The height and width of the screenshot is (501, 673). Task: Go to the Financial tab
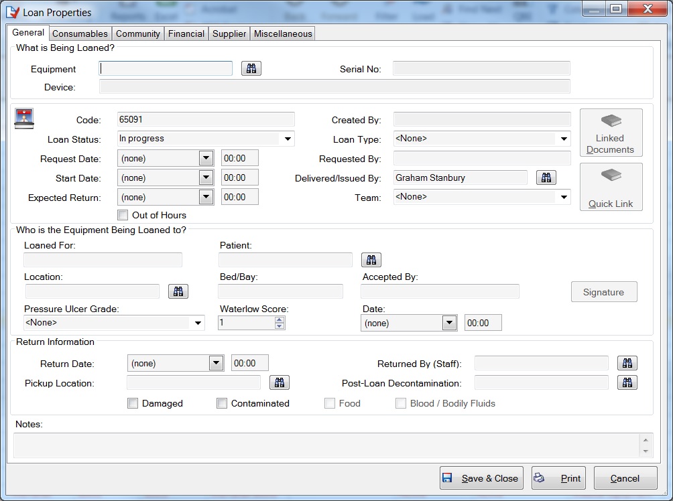186,34
